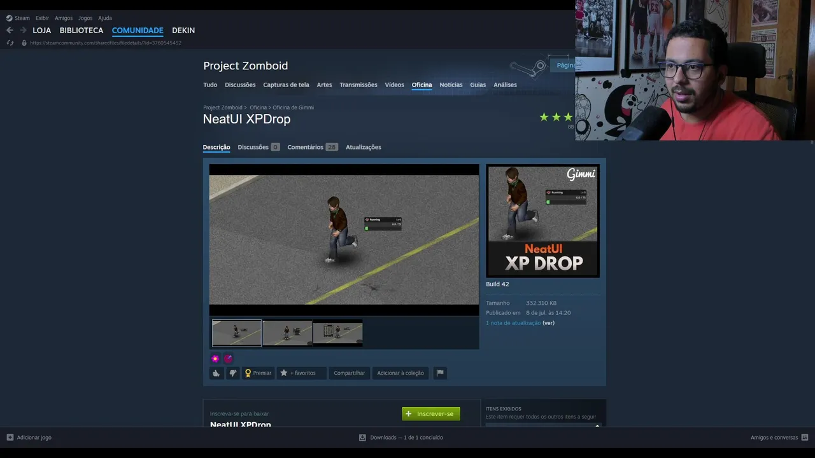
Task: Select the Transmissões tab
Action: (358, 85)
